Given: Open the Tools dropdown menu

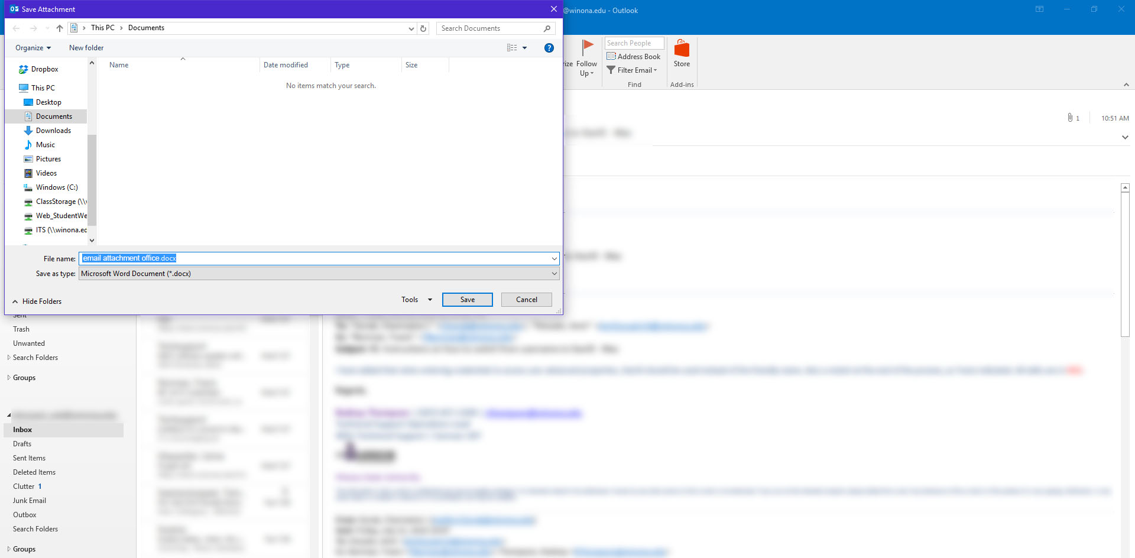Looking at the screenshot, I should [x=416, y=300].
